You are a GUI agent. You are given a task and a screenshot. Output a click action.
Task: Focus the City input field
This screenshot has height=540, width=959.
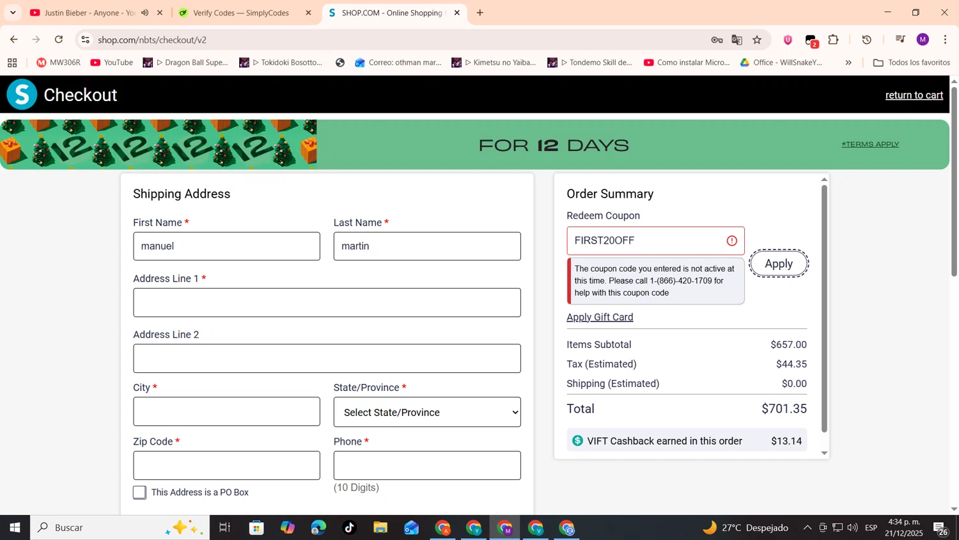(x=226, y=411)
